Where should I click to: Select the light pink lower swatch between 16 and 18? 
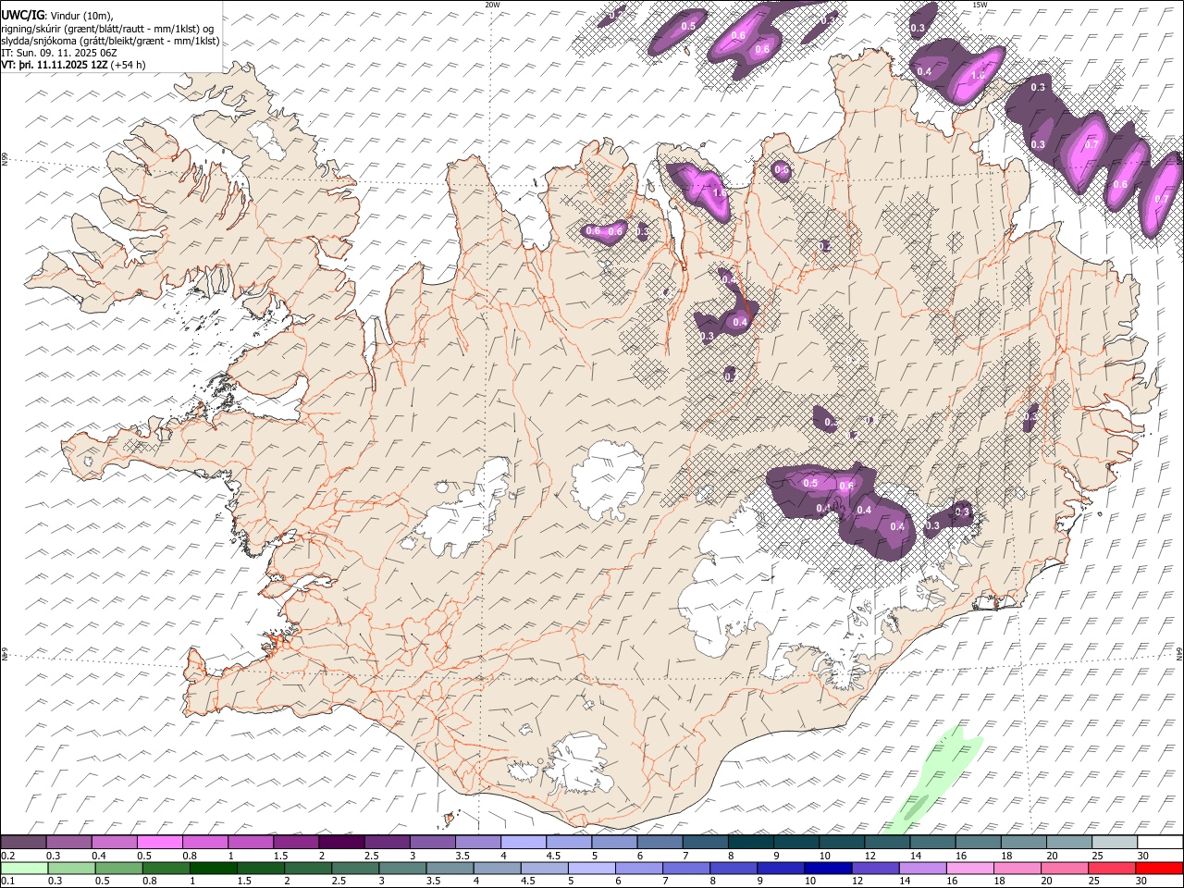tap(968, 868)
